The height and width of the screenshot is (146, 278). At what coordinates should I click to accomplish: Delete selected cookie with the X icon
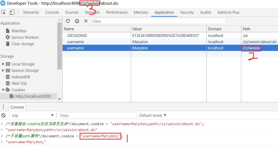[x=86, y=21]
